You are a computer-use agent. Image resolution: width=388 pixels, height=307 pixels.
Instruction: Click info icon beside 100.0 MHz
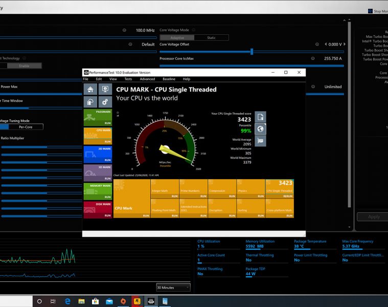pyautogui.click(x=124, y=30)
